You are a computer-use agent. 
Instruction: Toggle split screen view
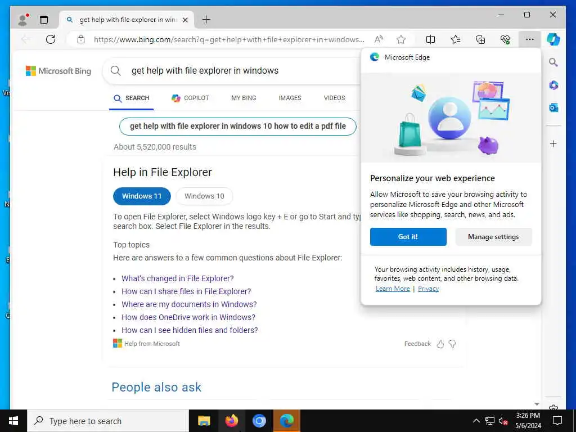tap(430, 39)
